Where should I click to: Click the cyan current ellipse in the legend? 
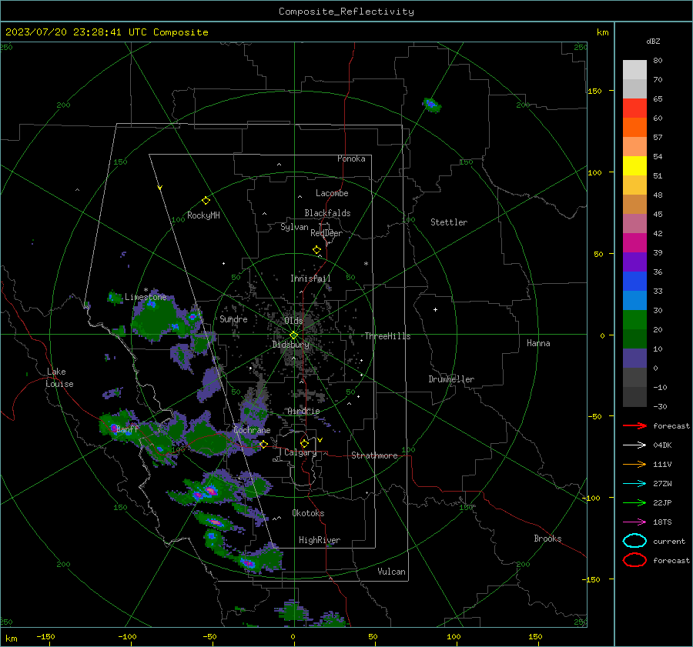[634, 541]
